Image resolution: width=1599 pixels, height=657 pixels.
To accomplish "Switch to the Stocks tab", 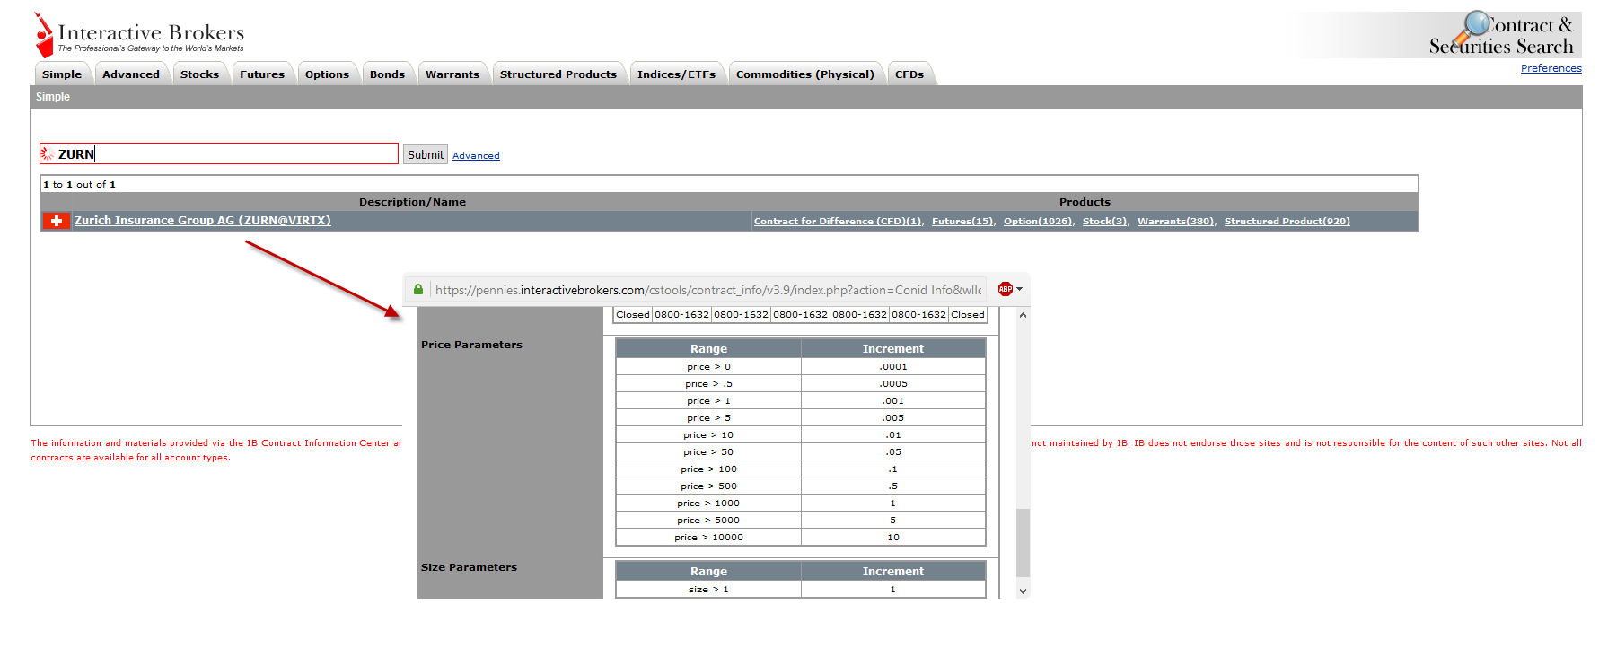I will tap(199, 74).
